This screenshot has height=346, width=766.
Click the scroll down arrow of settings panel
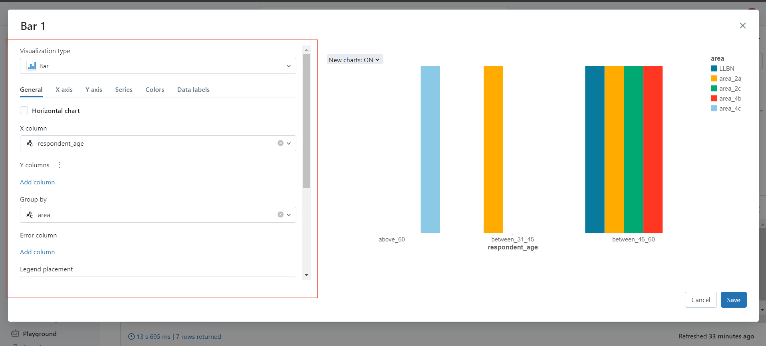(x=307, y=275)
